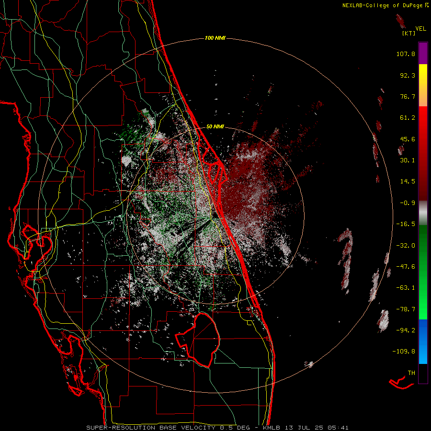Select the -94.2 value on the velocity scale
Viewport: 431px width, 431px height.
(406, 330)
